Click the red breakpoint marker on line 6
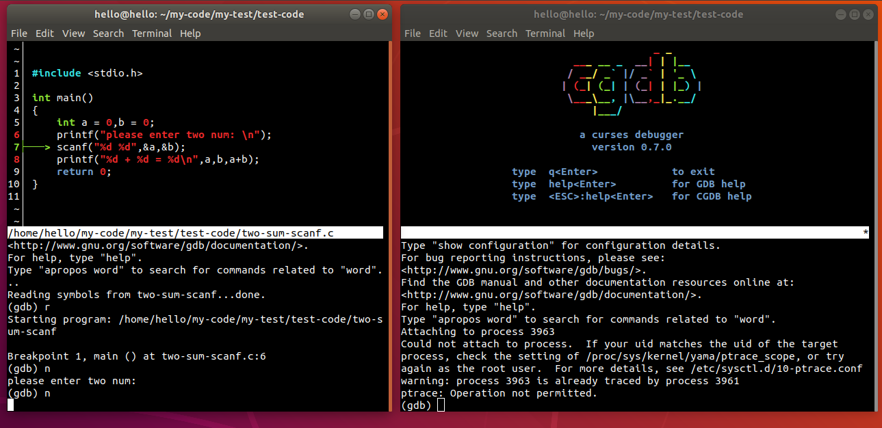Image resolution: width=882 pixels, height=428 pixels. point(16,134)
